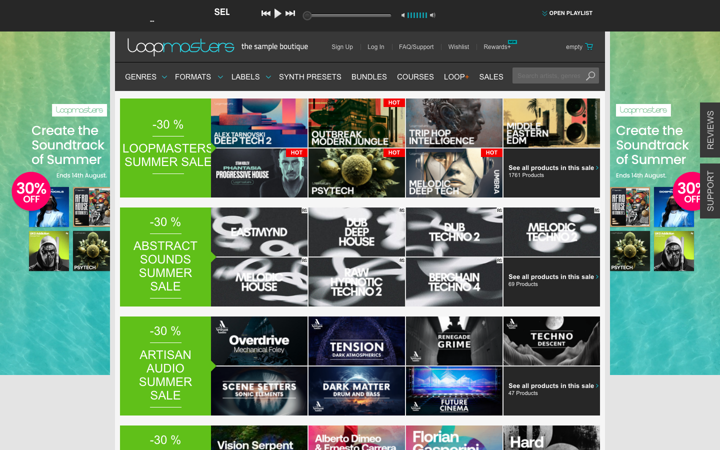Click right ad Loopmasters logo badge
This screenshot has height=450, width=720.
[643, 110]
